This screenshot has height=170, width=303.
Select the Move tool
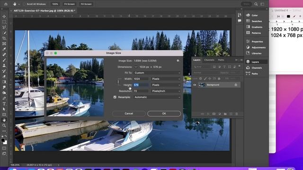(4, 17)
